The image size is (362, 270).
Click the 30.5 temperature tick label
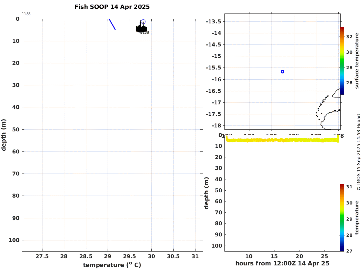173,256
